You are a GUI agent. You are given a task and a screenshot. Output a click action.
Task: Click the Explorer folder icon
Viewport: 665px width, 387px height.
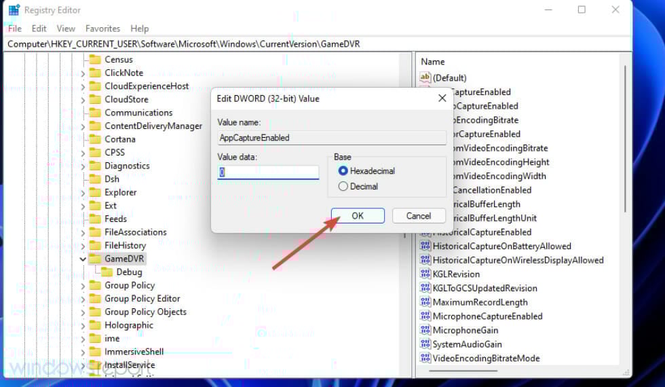click(95, 192)
